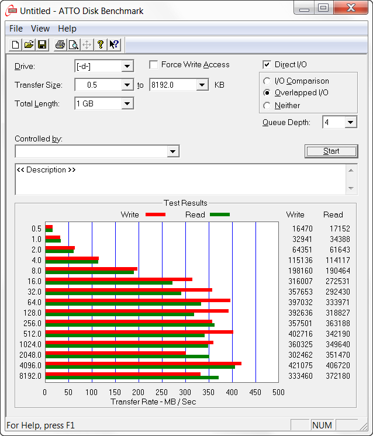Open the View menu
Screen dimensions: 373x436
point(40,29)
